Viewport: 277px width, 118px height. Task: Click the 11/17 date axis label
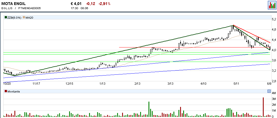tap(36, 83)
